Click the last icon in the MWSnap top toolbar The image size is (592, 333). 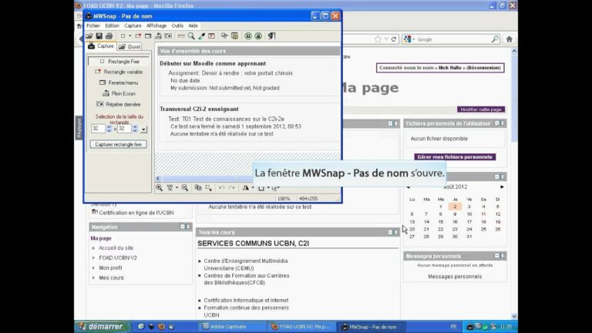(271, 36)
